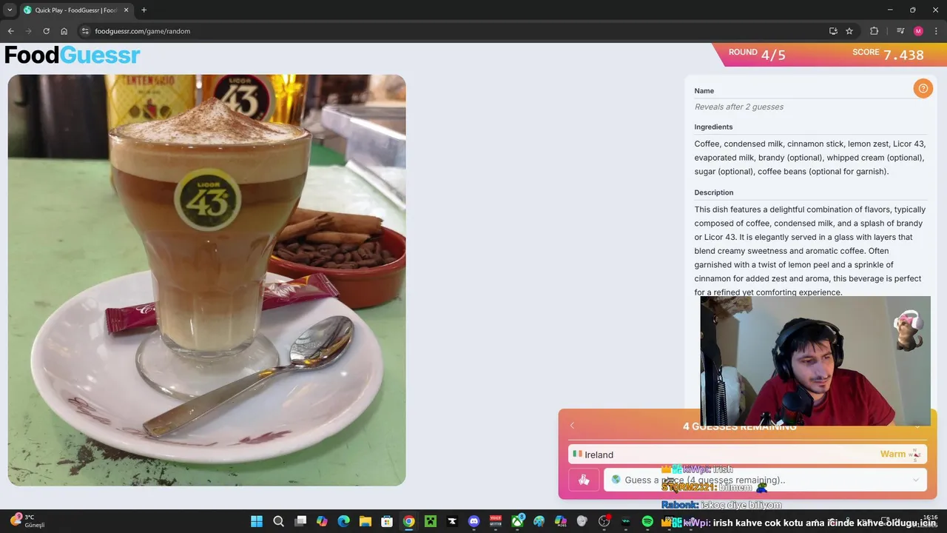Click the FoodGuessr logo

[x=73, y=55]
